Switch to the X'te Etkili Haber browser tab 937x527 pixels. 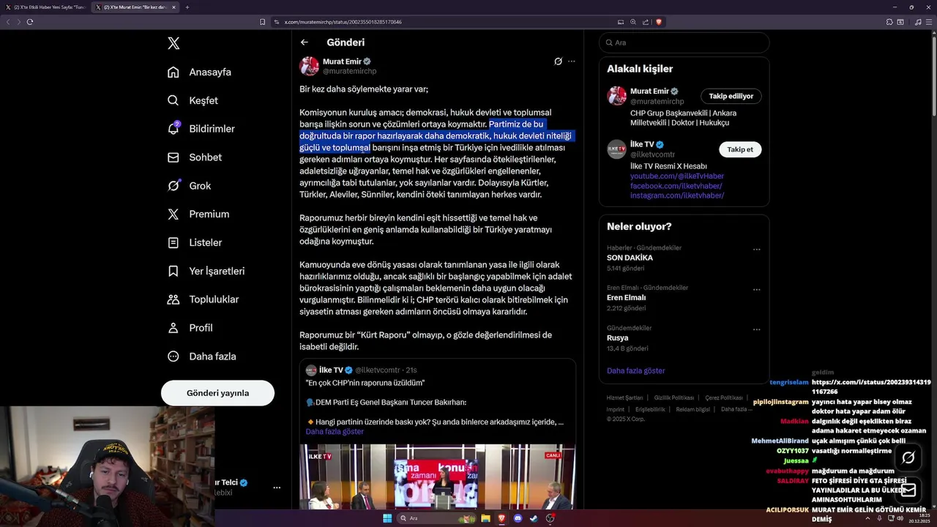click(45, 7)
